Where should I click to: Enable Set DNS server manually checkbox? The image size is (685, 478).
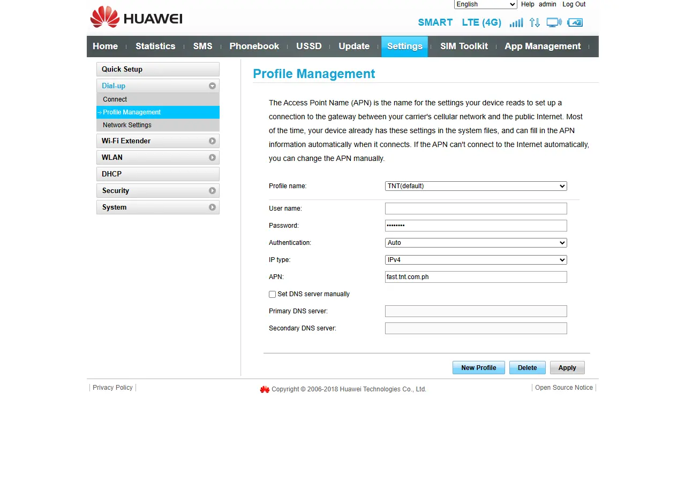(x=272, y=294)
